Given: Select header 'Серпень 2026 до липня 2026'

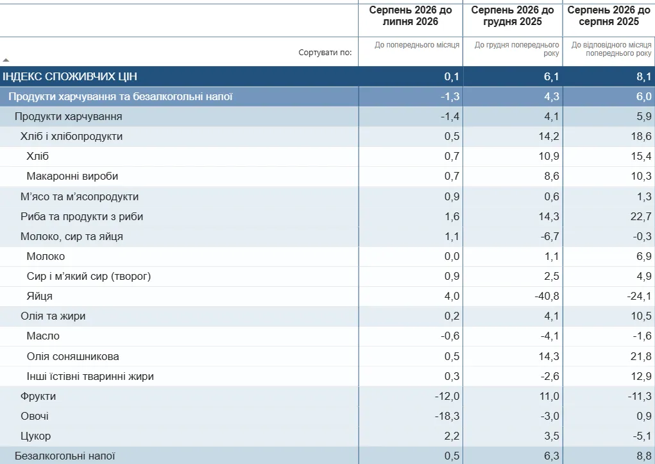Looking at the screenshot, I should [410, 16].
